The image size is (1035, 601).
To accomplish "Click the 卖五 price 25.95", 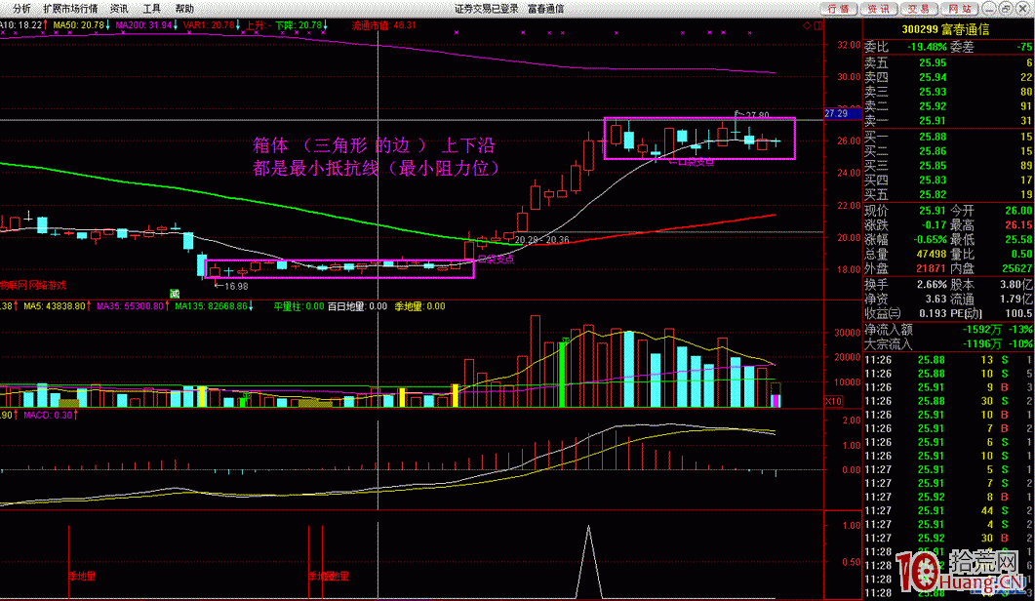I will 933,62.
